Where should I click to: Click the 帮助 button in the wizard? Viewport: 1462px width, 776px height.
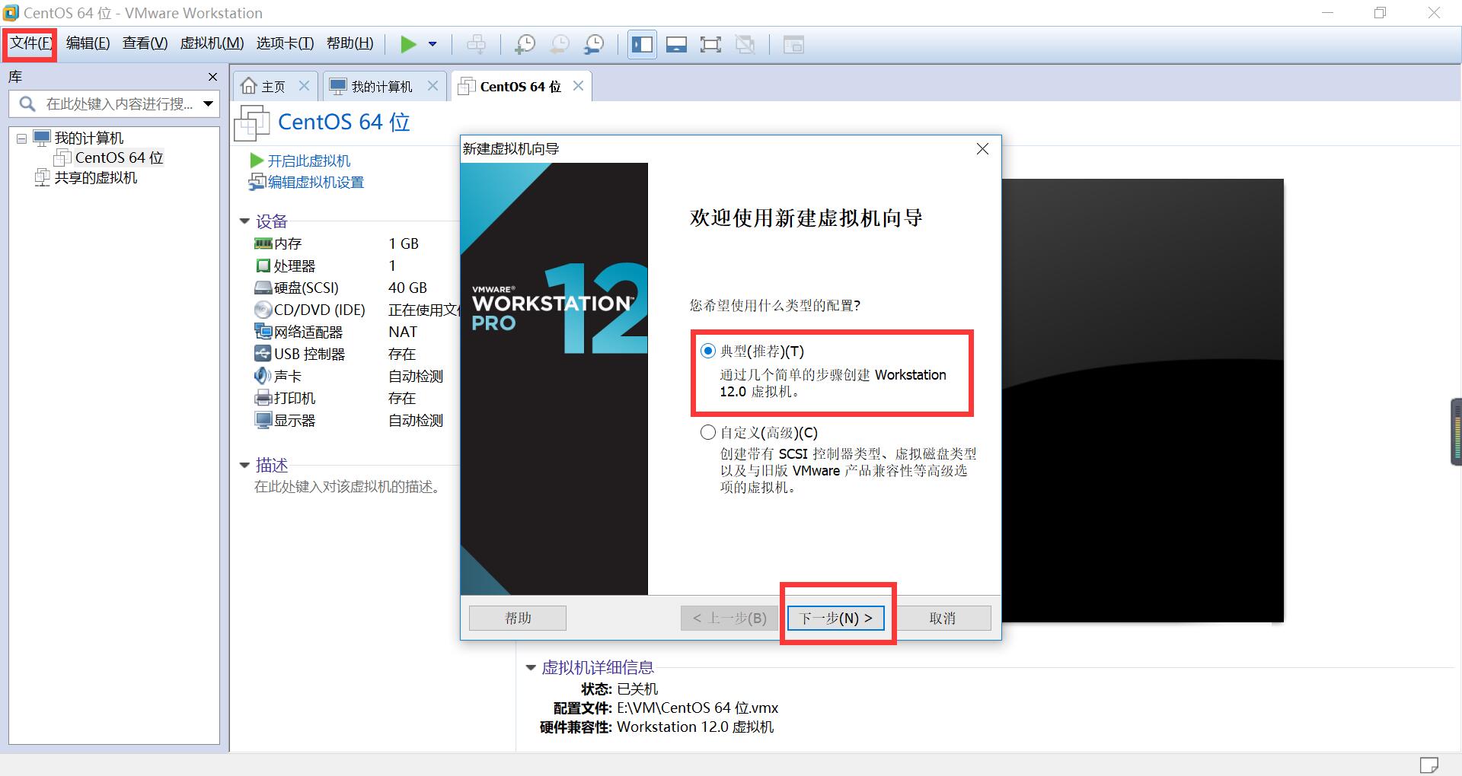pyautogui.click(x=518, y=618)
